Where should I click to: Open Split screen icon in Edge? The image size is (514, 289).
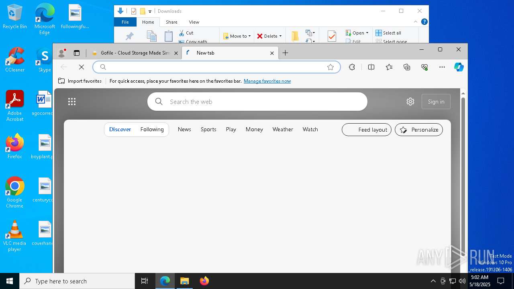[x=371, y=67]
